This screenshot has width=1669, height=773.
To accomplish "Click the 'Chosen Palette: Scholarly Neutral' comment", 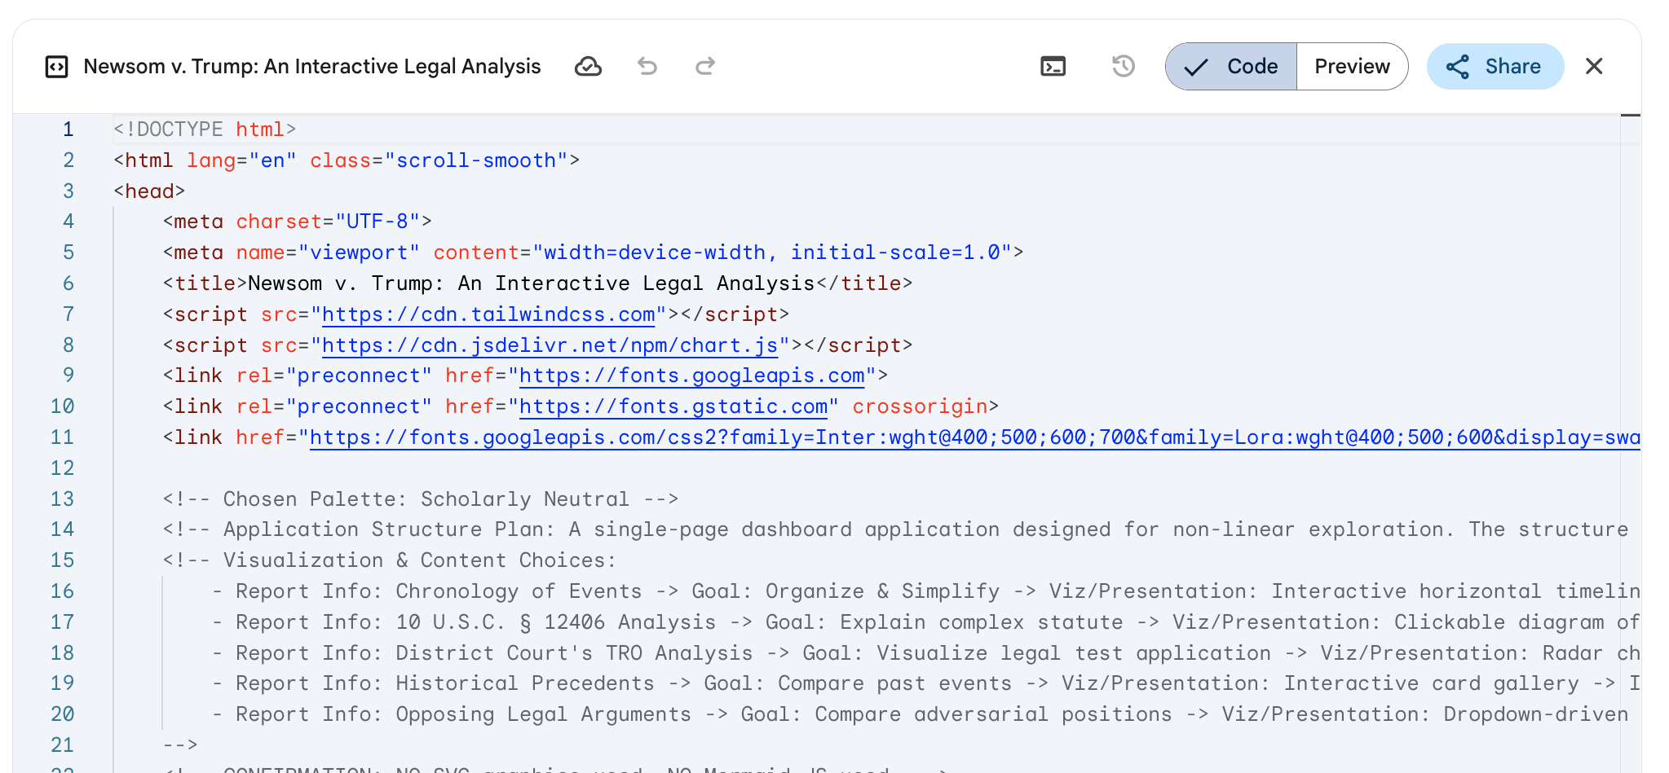I will 421,499.
